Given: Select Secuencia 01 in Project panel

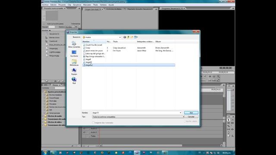Looking at the screenshot, I should point(54,34).
